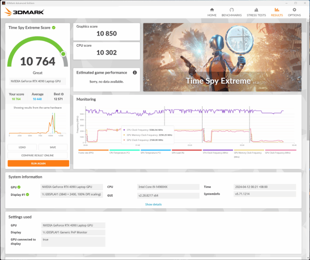This screenshot has width=310, height=260.
Task: Click the gauge score 10 764
Action: (37, 61)
